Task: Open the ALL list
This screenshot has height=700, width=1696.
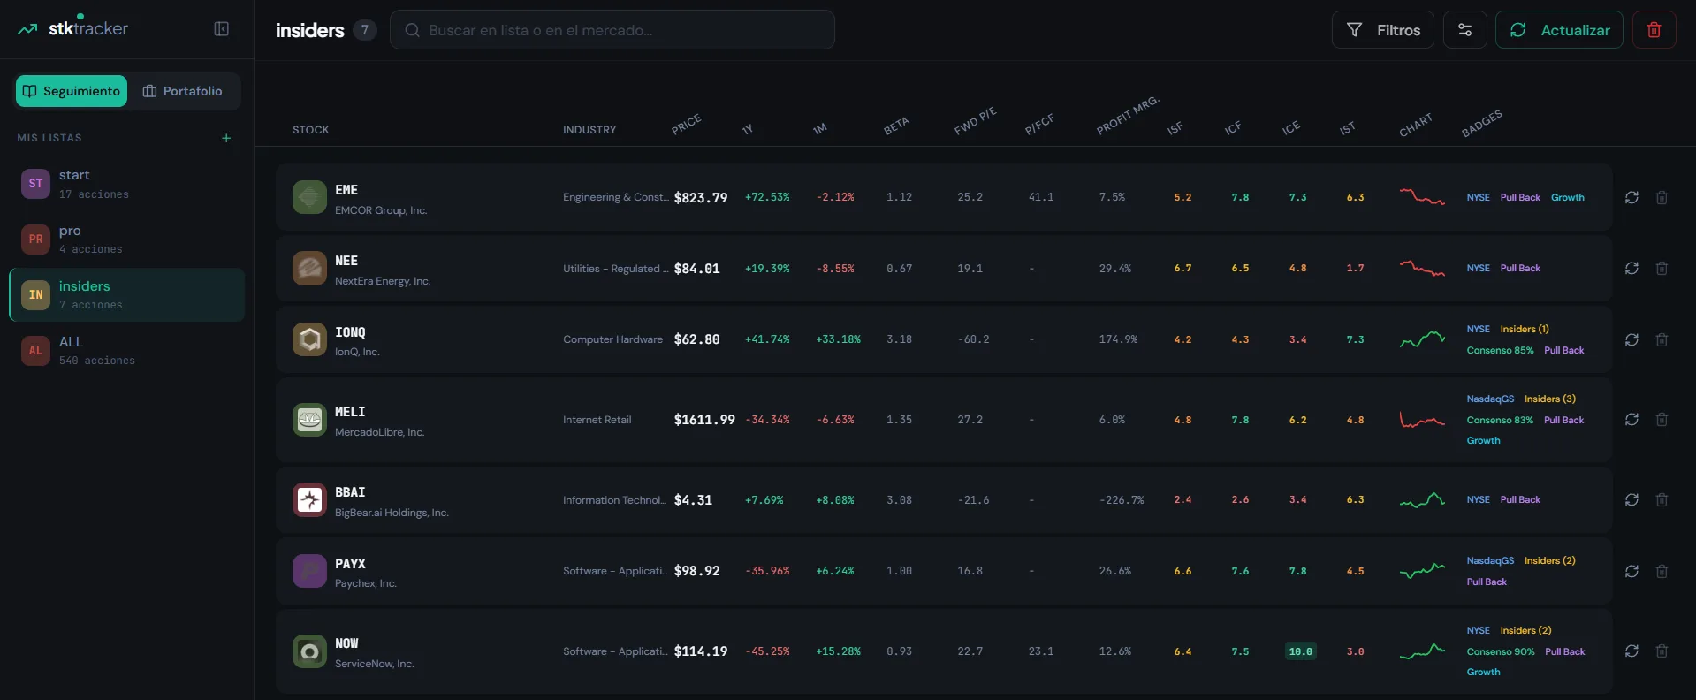Action: 127,350
